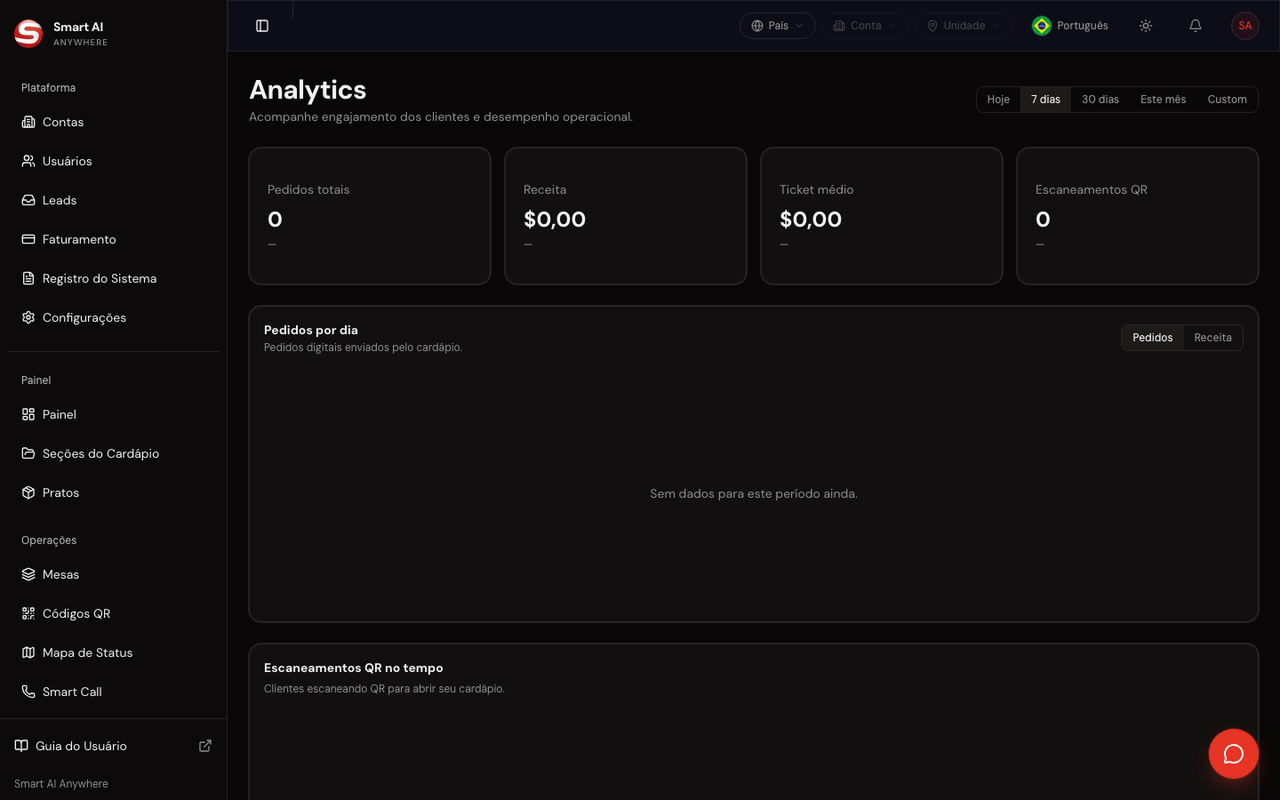Click the 'Pedidos por dia' heading
The height and width of the screenshot is (800, 1280).
coord(311,330)
